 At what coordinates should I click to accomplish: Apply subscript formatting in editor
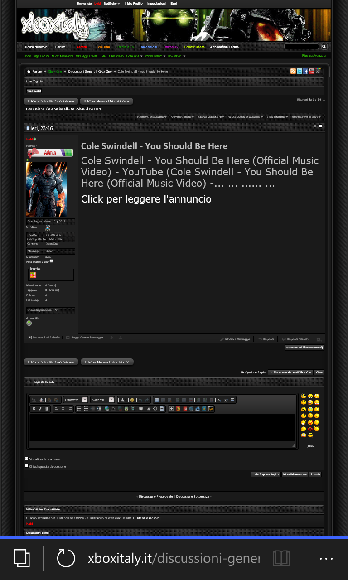tap(219, 400)
